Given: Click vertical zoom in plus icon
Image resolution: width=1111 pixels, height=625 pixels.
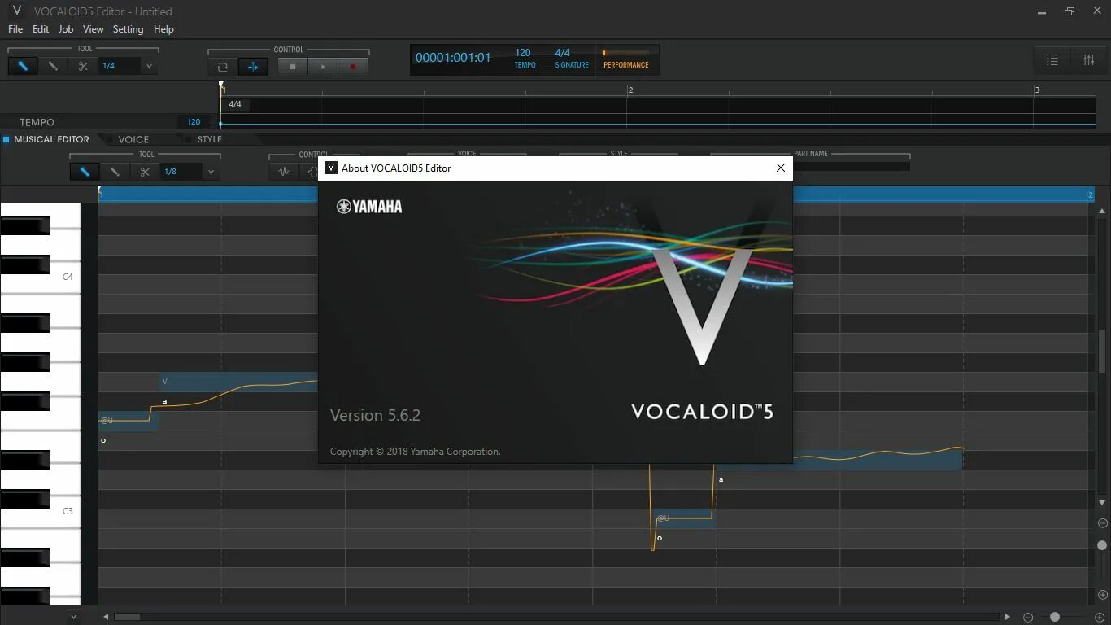Looking at the screenshot, I should click(x=1103, y=595).
